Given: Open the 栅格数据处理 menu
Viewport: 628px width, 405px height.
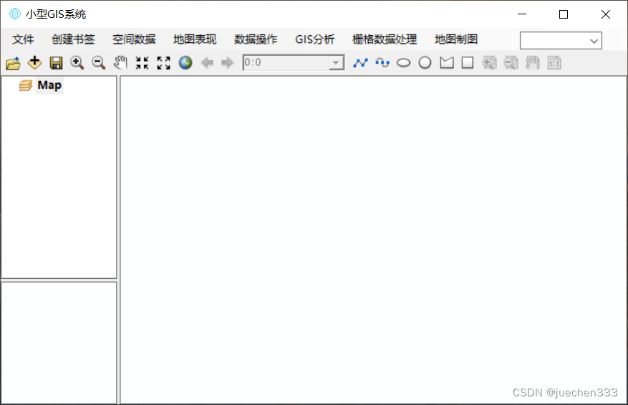Looking at the screenshot, I should point(385,39).
